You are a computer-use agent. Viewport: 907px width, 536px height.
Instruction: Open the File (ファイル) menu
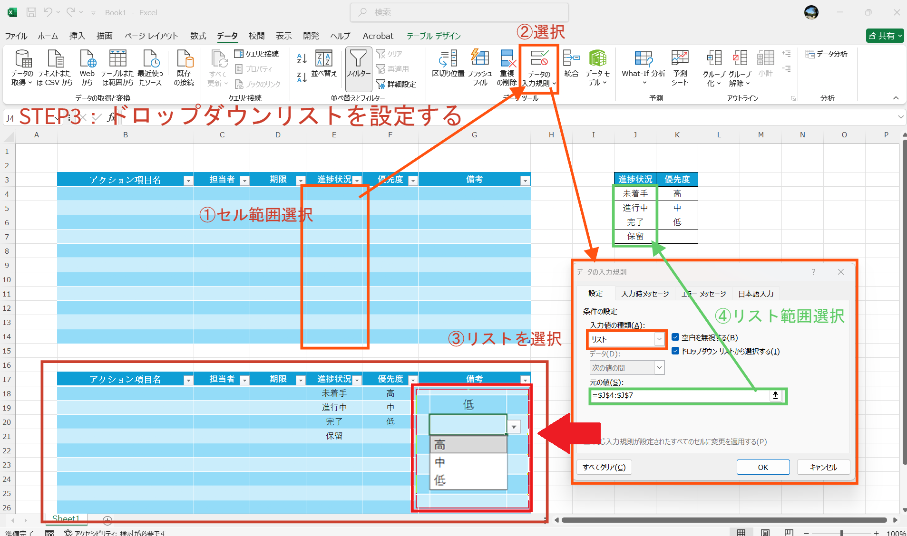click(x=16, y=36)
